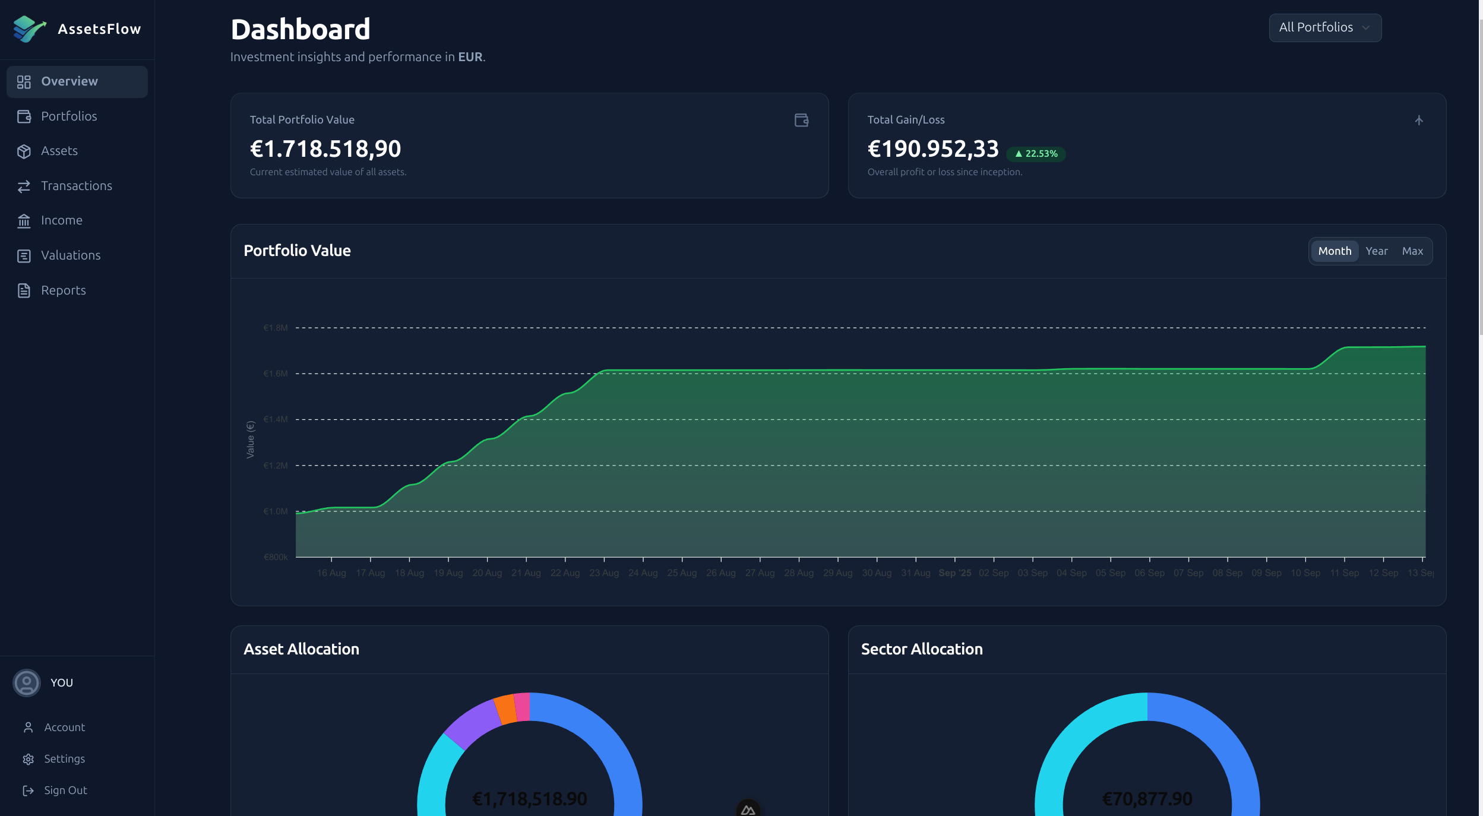Click the Transactions arrows icon

click(x=24, y=186)
